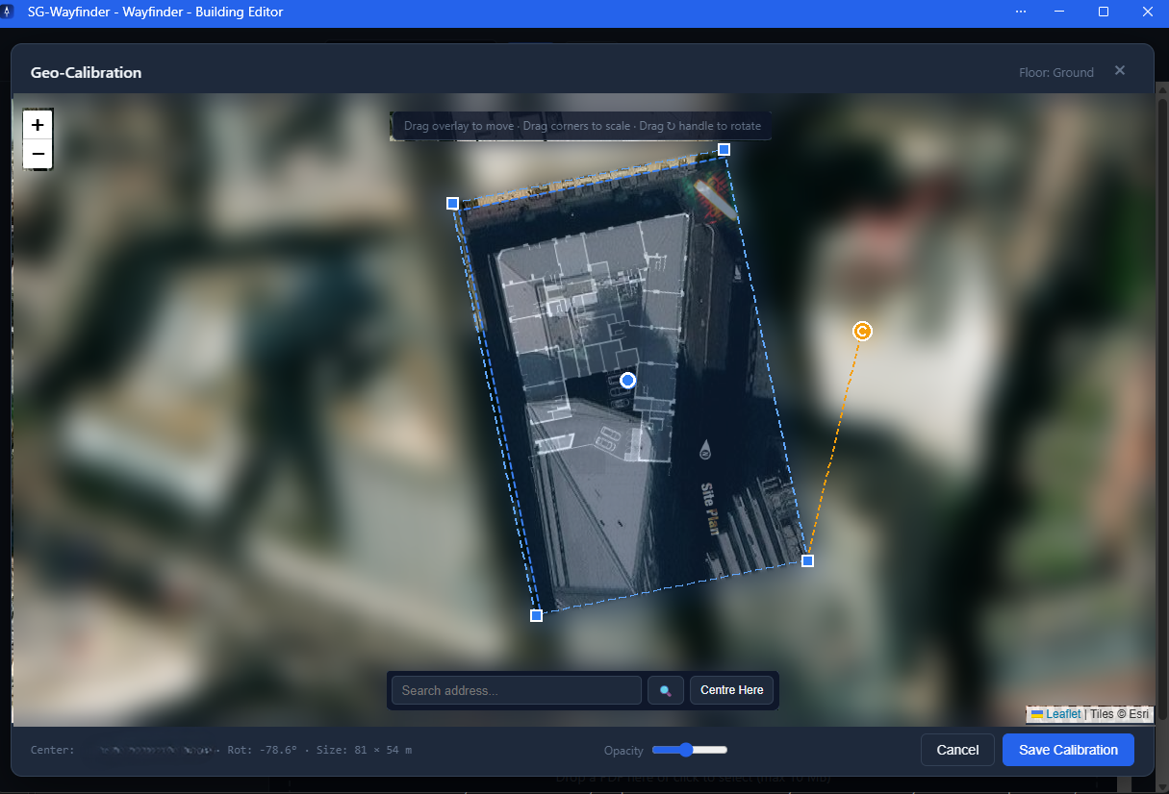Click the magnifier address search button
The image size is (1169, 794).
666,690
